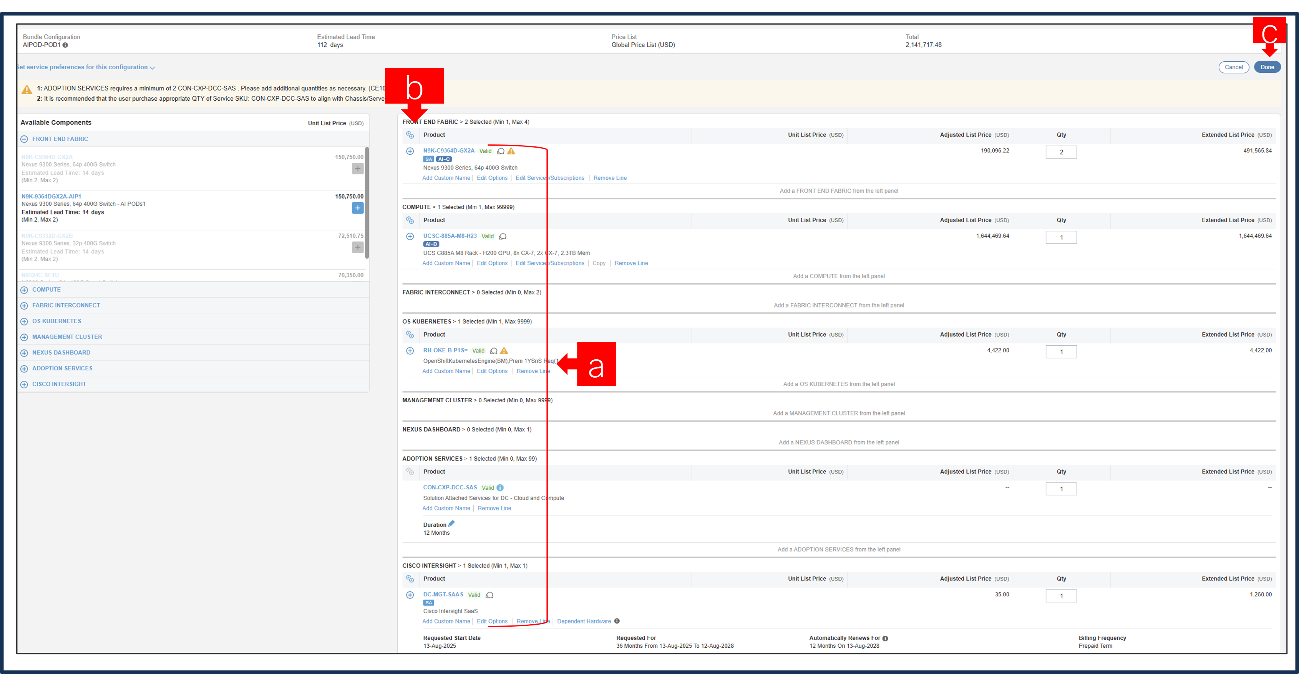This screenshot has width=1299, height=674.
Task: Click the info icon next to CON-CXP-DCC-SAS Valid status
Action: tap(500, 487)
